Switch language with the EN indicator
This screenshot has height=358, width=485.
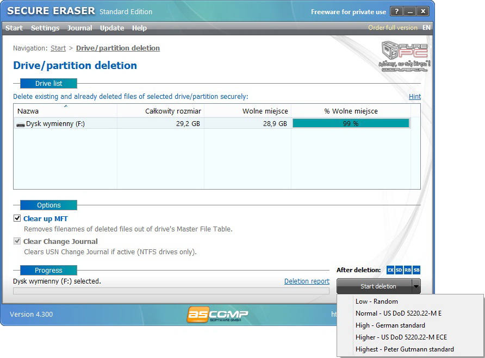click(x=426, y=28)
